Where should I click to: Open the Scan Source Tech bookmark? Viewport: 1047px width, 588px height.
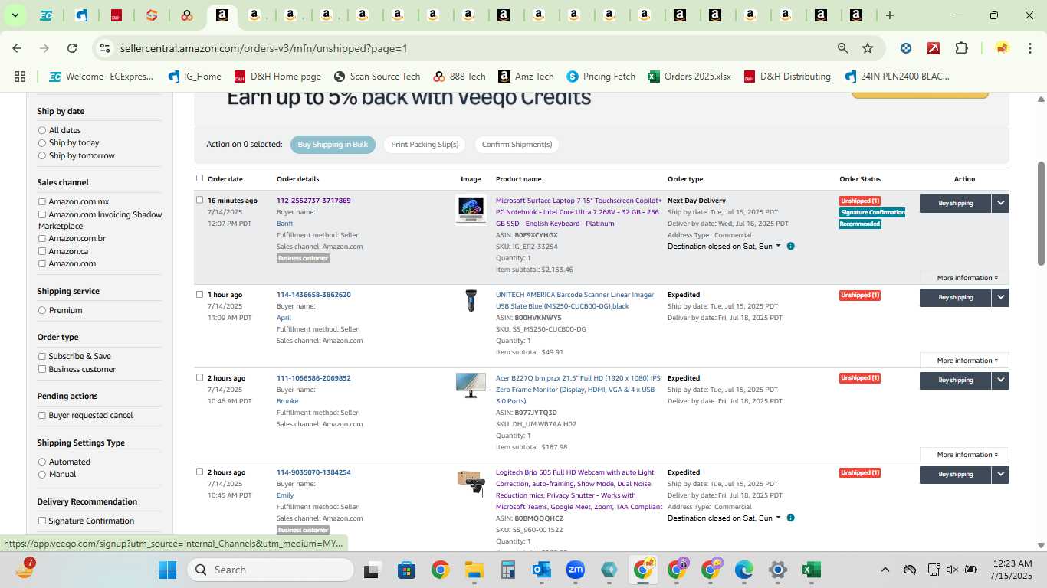pos(377,77)
